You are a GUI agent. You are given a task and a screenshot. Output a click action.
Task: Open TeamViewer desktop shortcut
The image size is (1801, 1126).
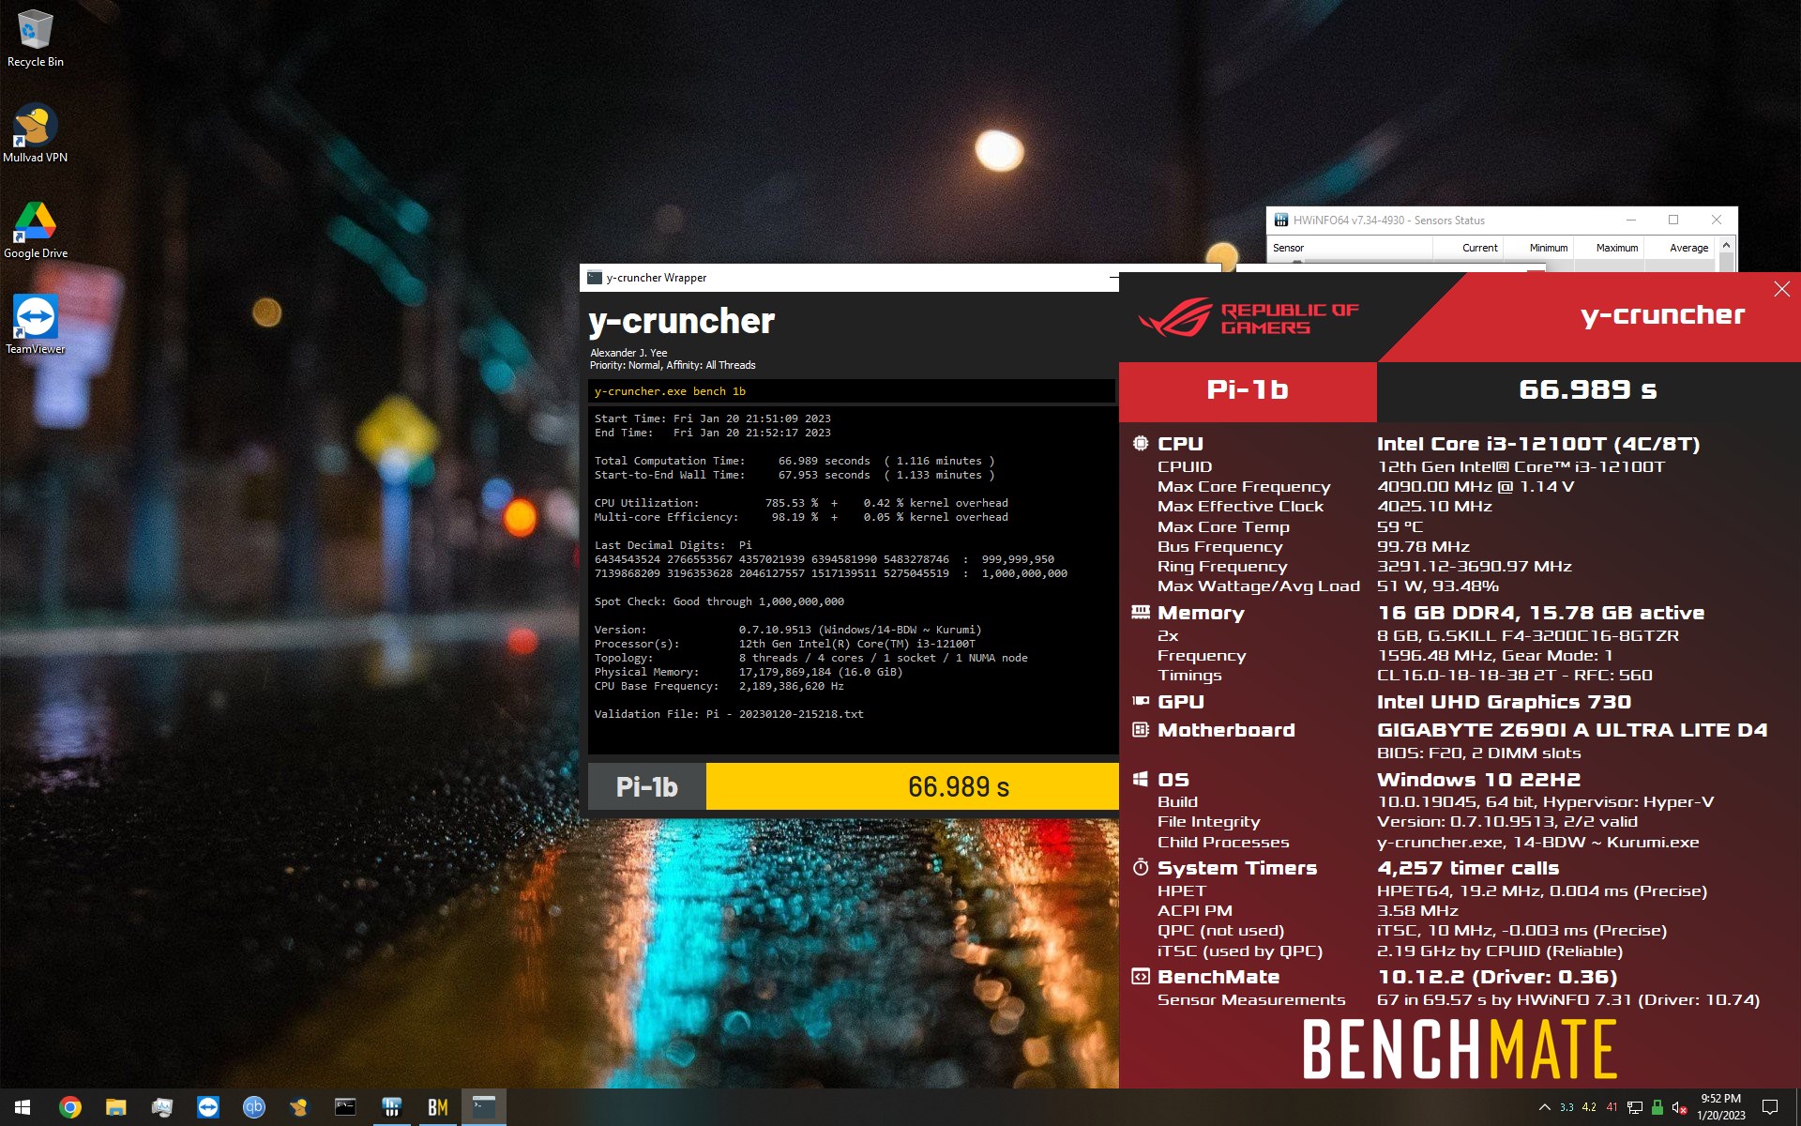(x=36, y=325)
